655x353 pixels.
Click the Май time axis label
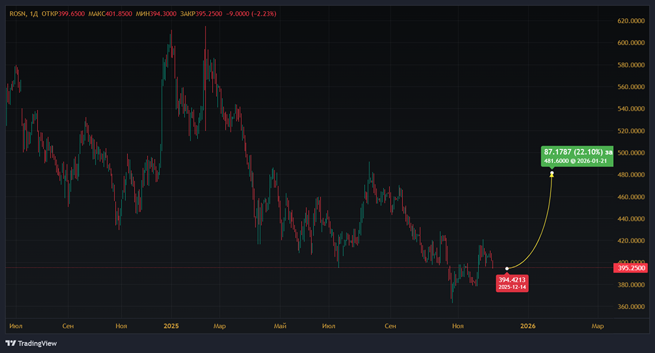280,326
